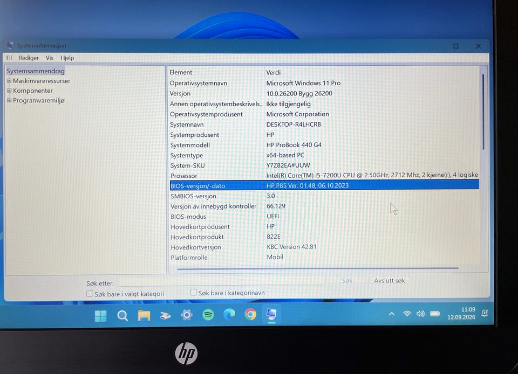Click horizontal scrollbar under details list
This screenshot has height=374, width=518.
[x=318, y=268]
